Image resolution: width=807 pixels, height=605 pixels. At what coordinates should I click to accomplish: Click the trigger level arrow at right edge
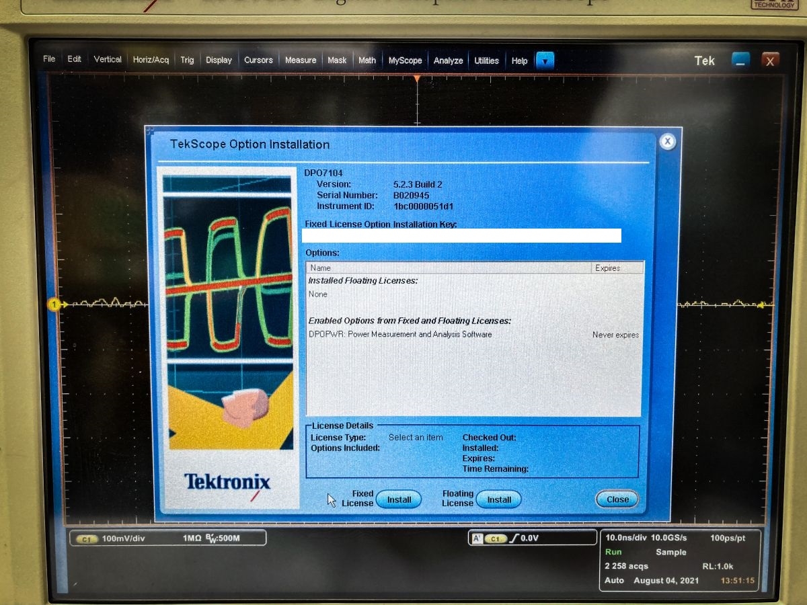[761, 305]
